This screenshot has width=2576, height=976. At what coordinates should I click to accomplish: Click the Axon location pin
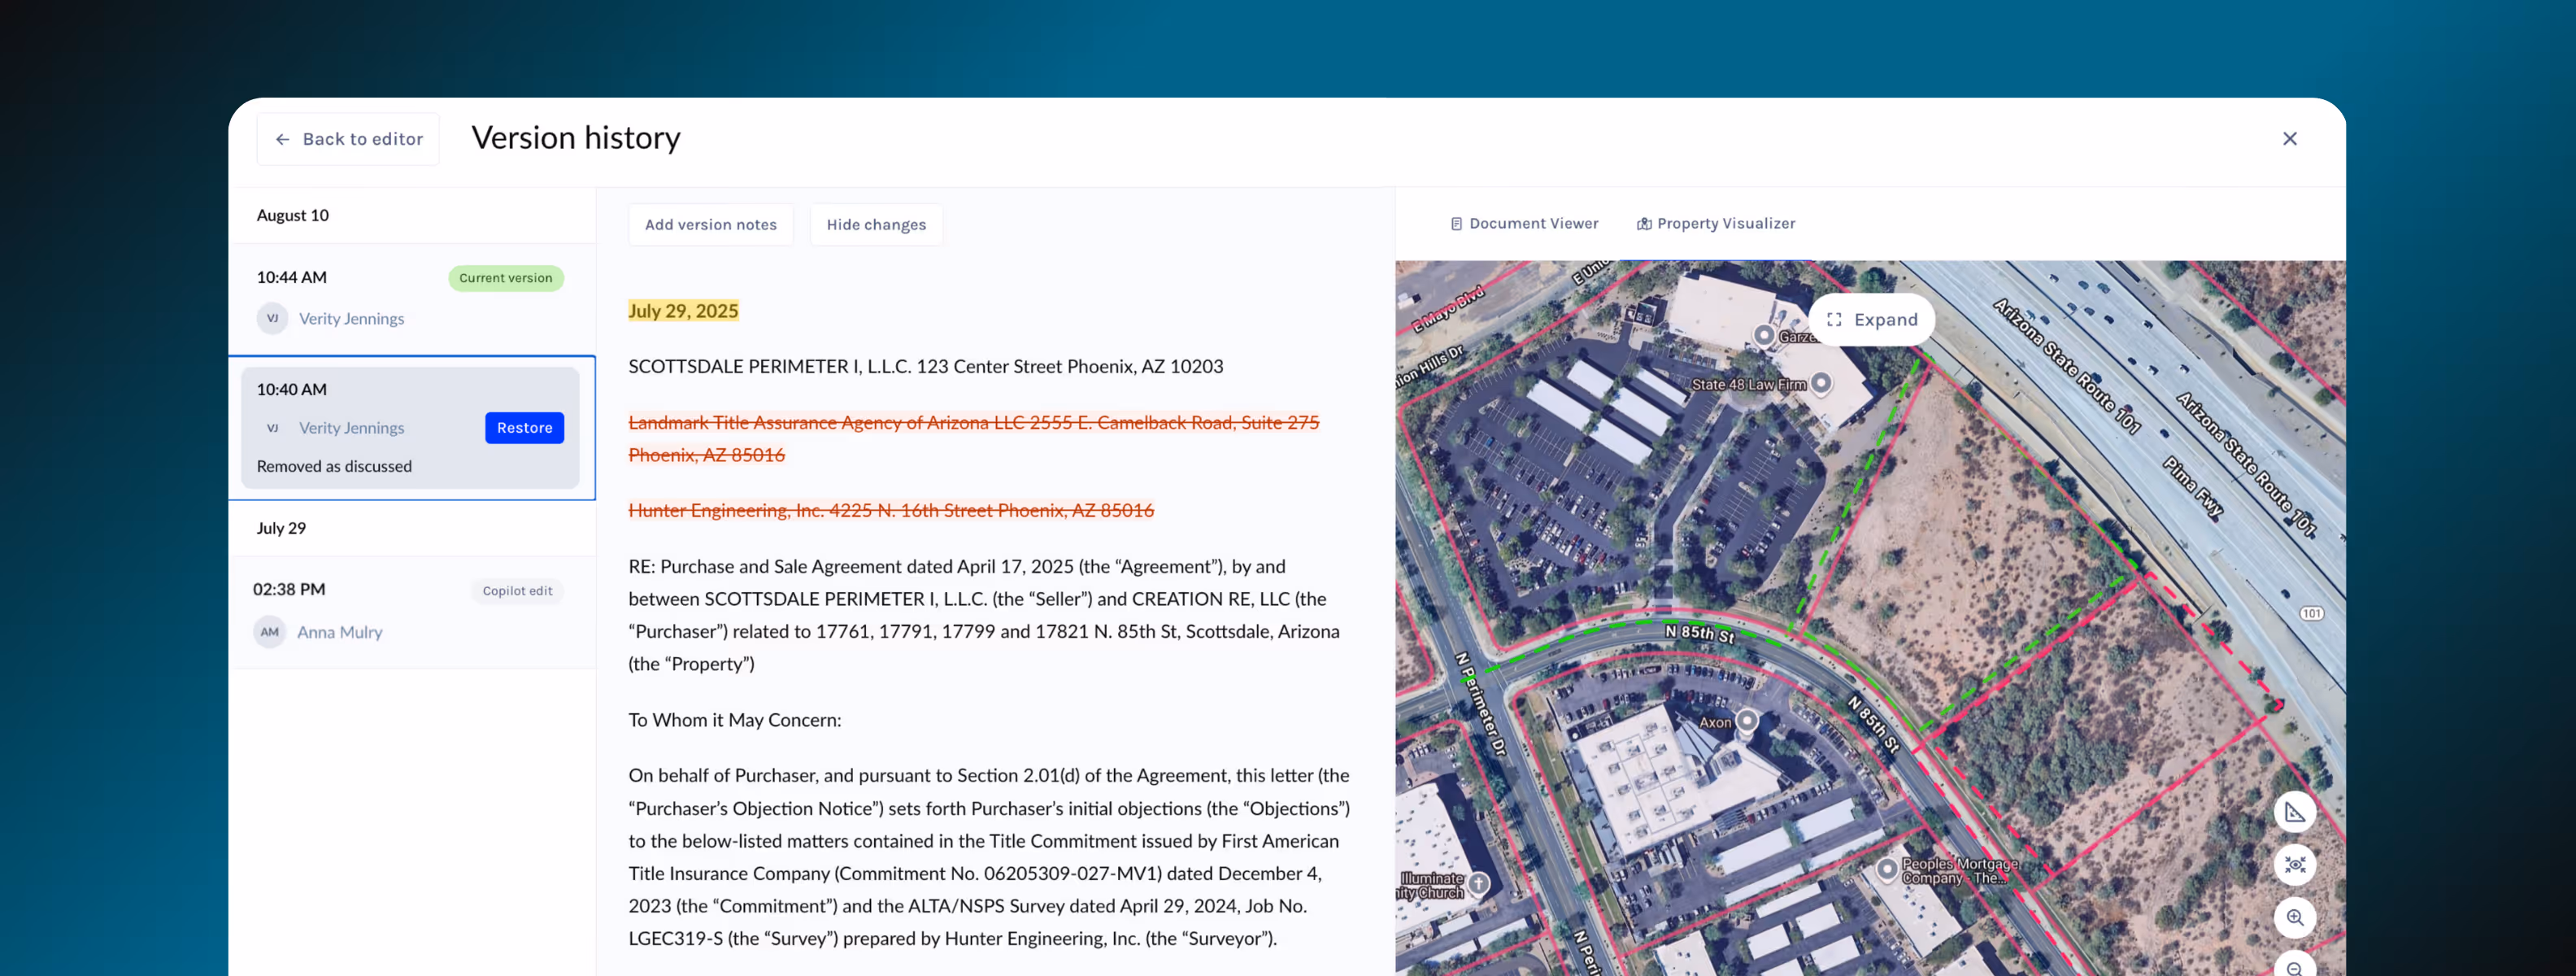point(1746,720)
